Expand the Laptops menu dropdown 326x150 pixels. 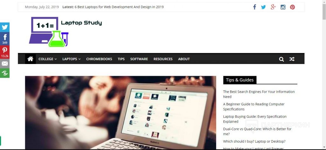tap(71, 59)
